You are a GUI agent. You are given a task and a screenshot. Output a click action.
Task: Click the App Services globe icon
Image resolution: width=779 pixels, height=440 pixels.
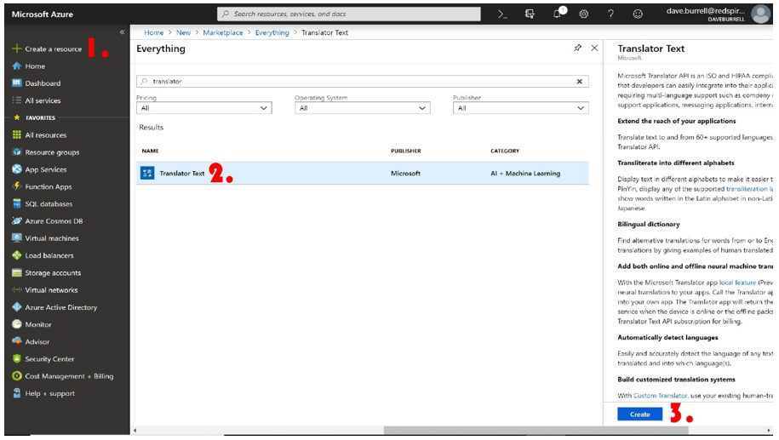pos(17,169)
